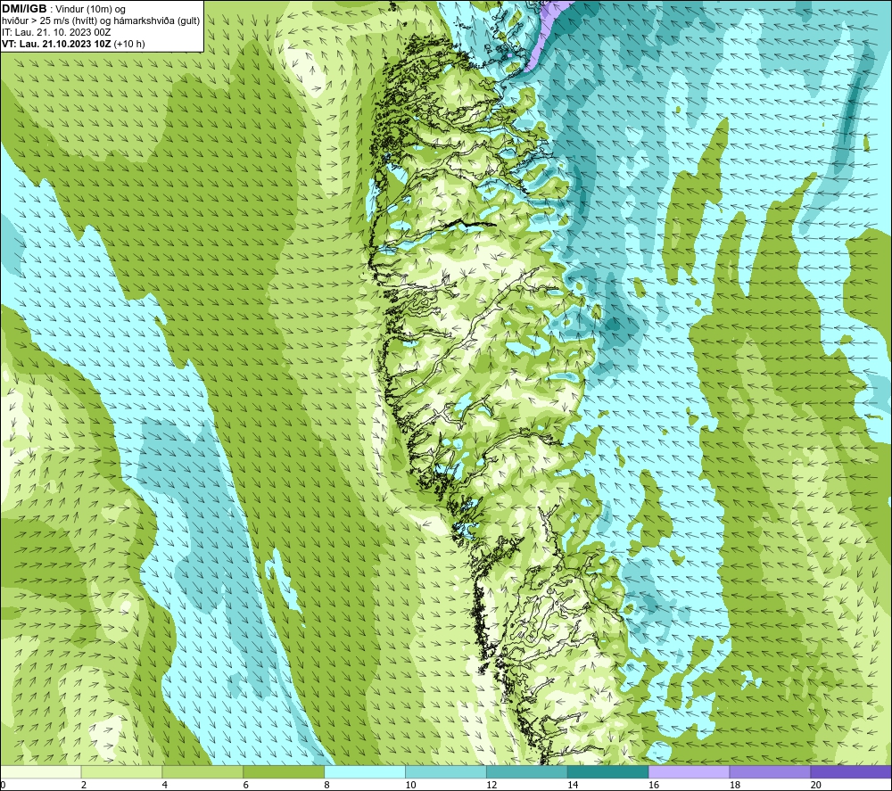This screenshot has height=791, width=892.
Task: Click the 18–20 m/s legend color swatch
Action: pos(770,772)
